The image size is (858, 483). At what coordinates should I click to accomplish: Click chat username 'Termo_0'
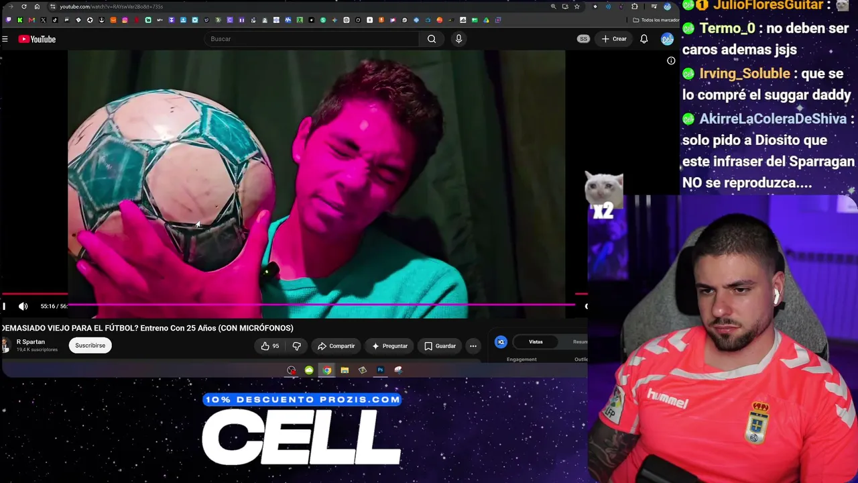pyautogui.click(x=727, y=29)
